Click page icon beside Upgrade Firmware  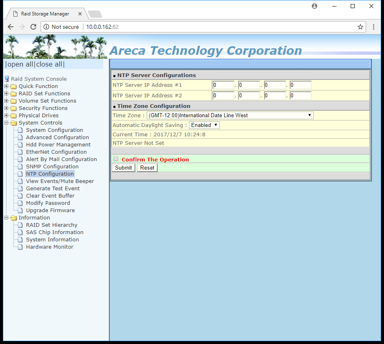(20, 211)
